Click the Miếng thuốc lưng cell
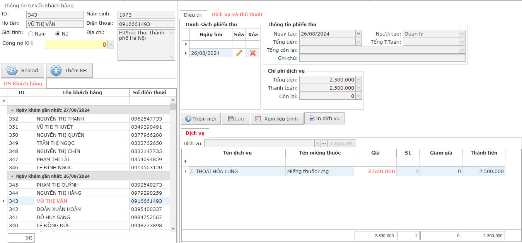 (x=319, y=171)
